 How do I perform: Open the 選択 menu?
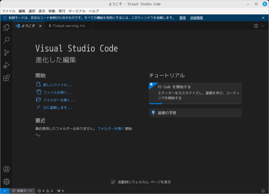32,11
